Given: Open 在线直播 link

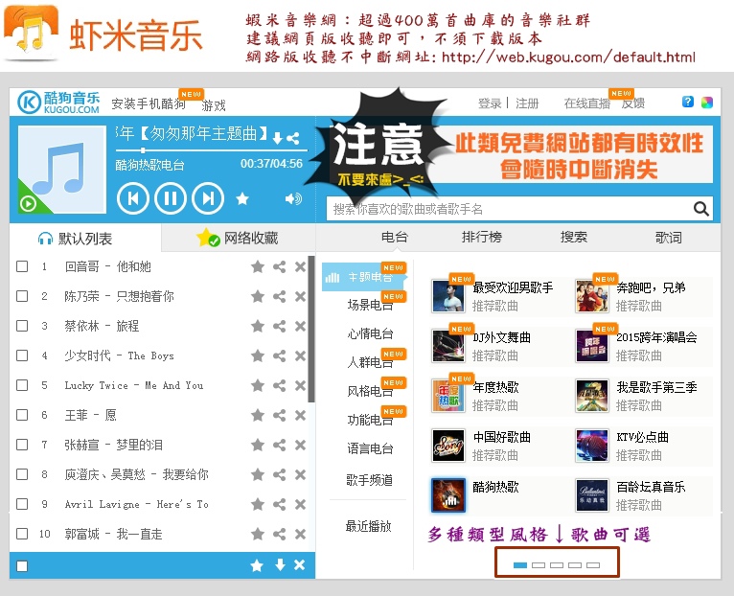Looking at the screenshot, I should click(587, 103).
